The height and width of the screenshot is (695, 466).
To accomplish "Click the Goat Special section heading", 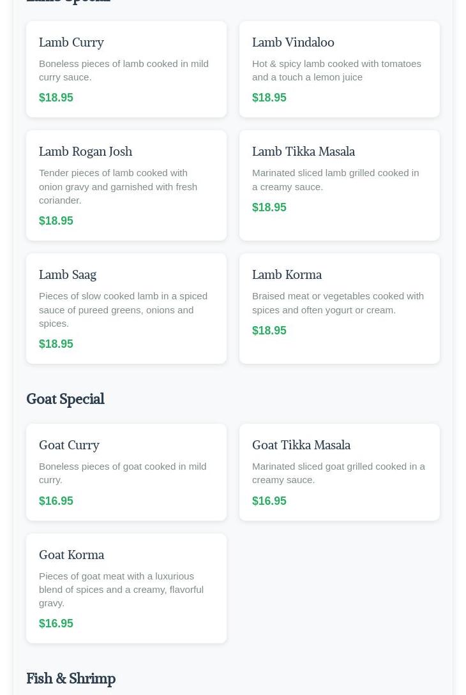I will (x=66, y=399).
